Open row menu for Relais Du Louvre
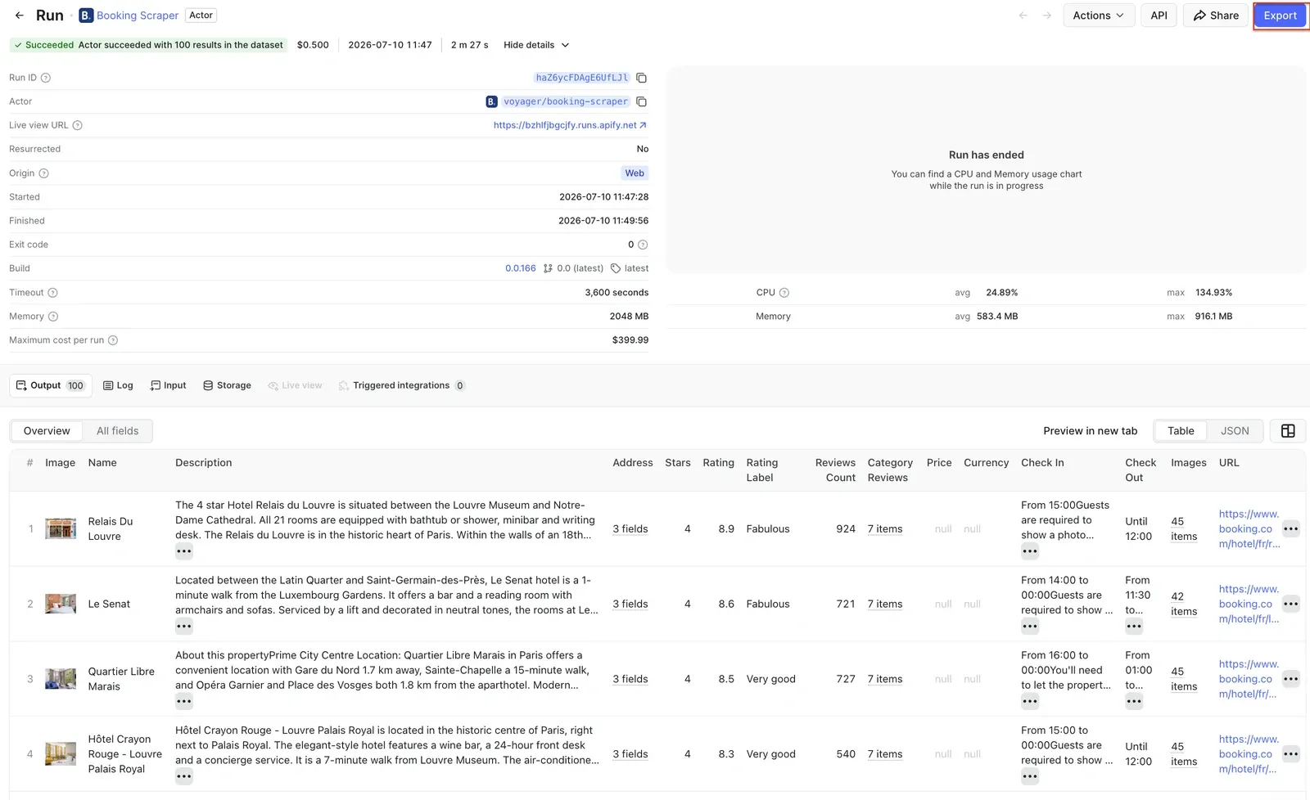This screenshot has width=1310, height=800. click(x=1291, y=529)
